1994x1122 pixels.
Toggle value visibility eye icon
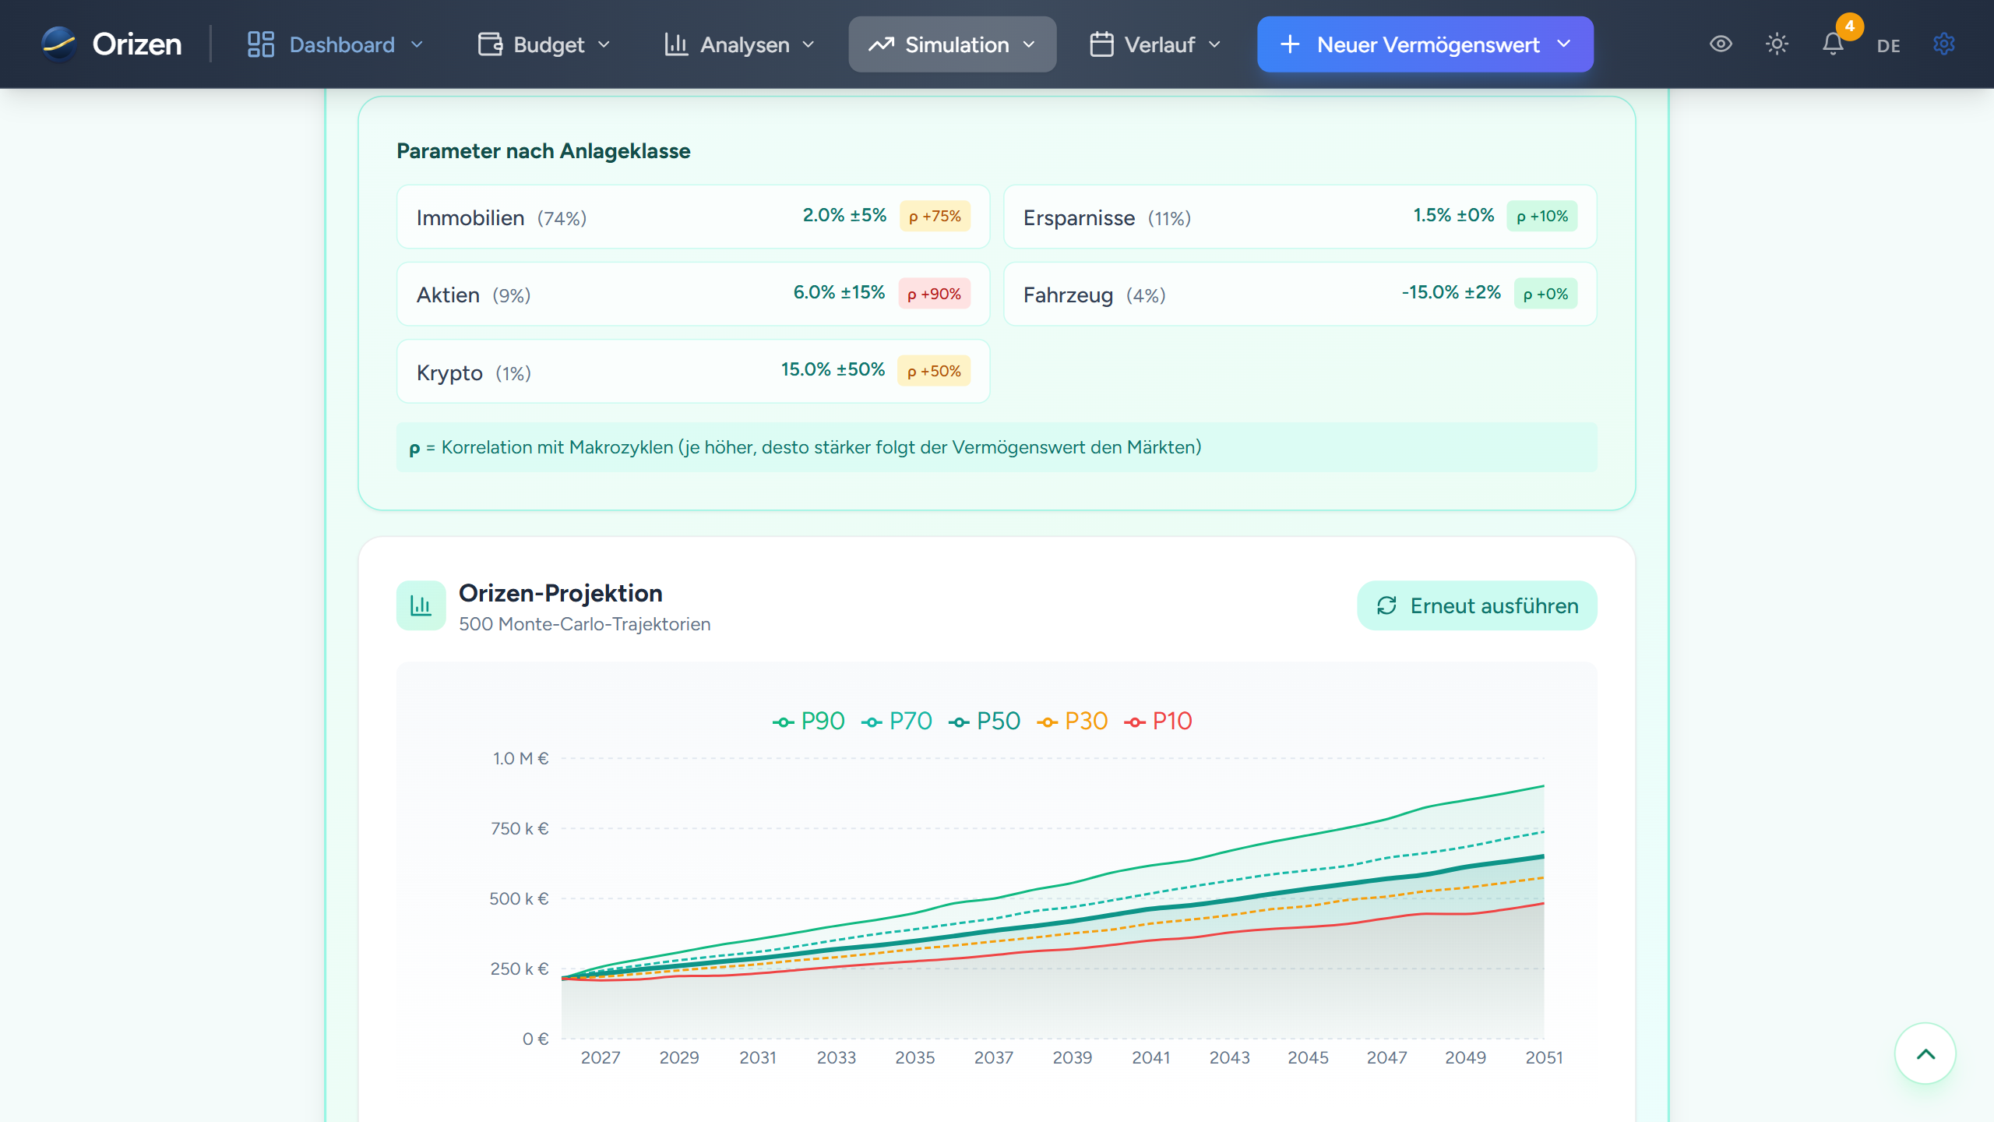pos(1721,44)
